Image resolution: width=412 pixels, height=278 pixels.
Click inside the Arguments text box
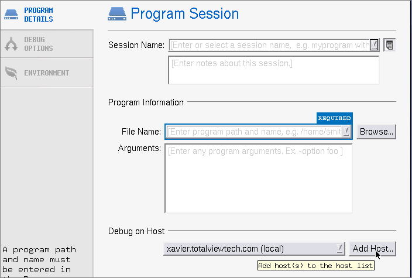[258, 179]
